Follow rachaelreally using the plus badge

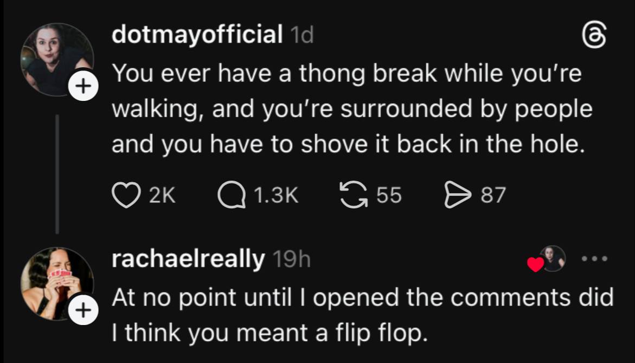pyautogui.click(x=84, y=311)
